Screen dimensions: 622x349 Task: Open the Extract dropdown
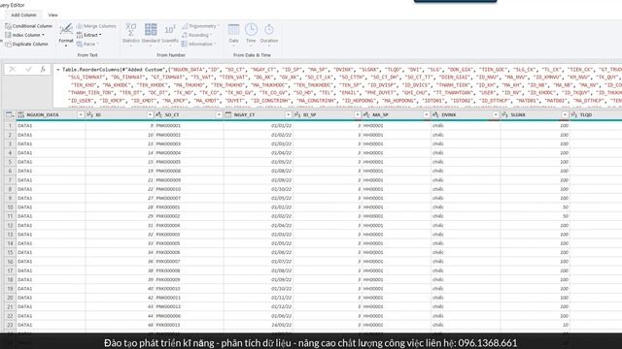coord(88,35)
